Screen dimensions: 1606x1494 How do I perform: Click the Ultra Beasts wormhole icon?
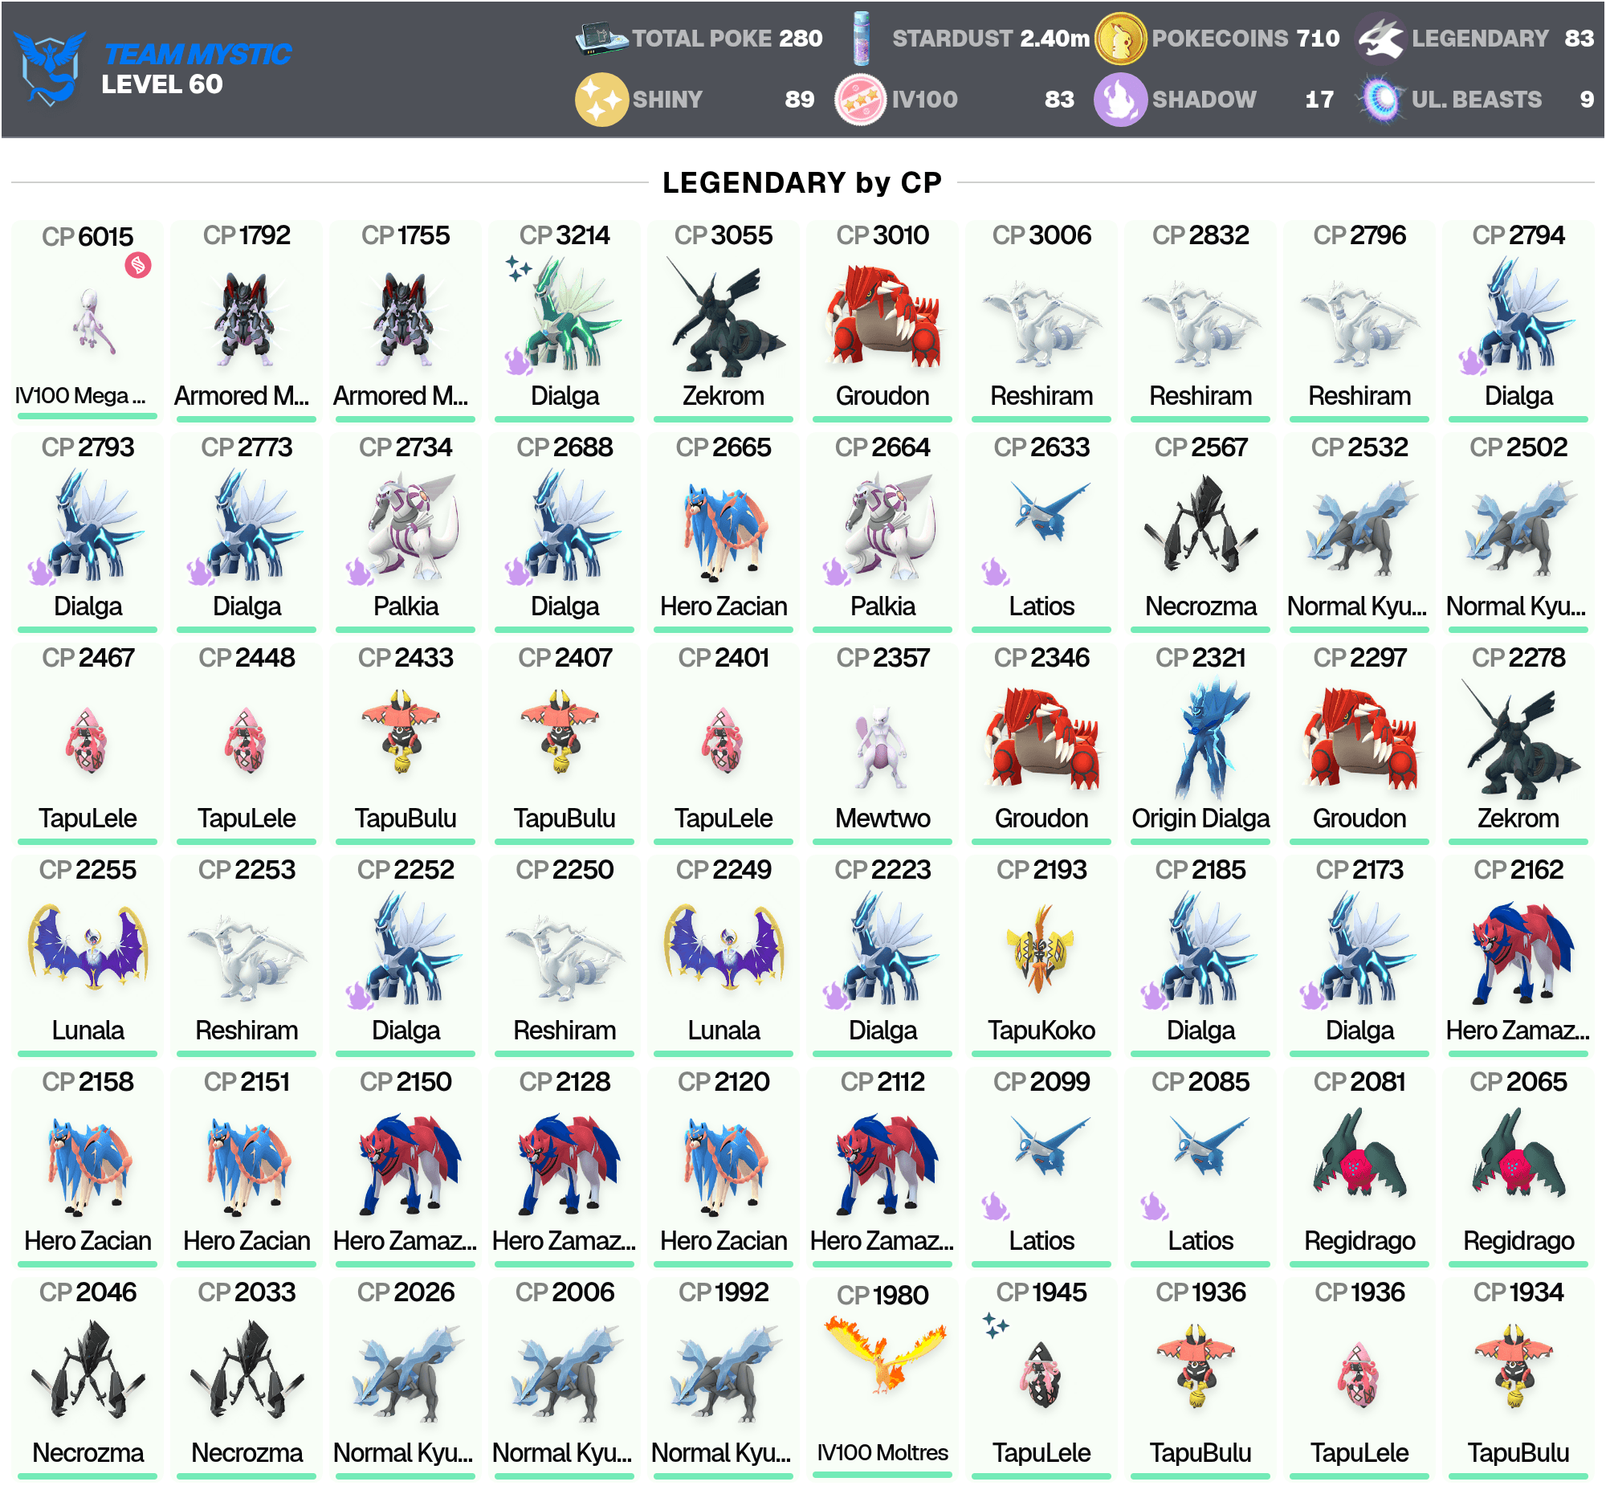tap(1380, 100)
